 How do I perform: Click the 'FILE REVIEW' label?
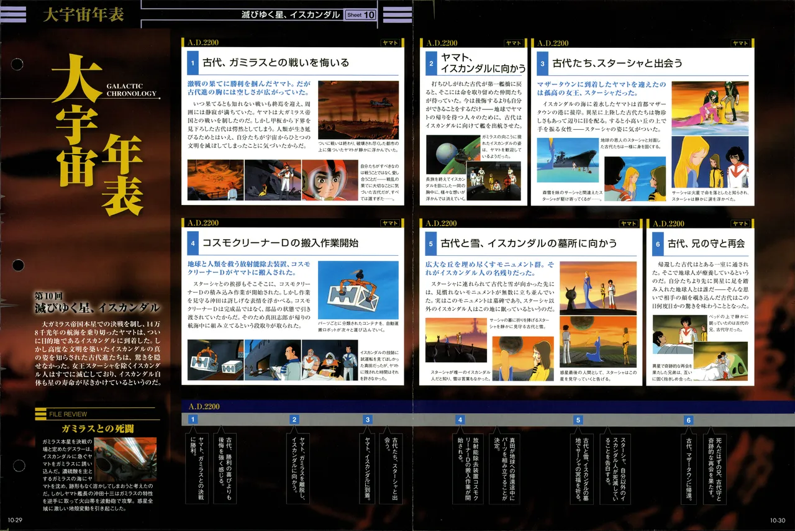(x=68, y=414)
